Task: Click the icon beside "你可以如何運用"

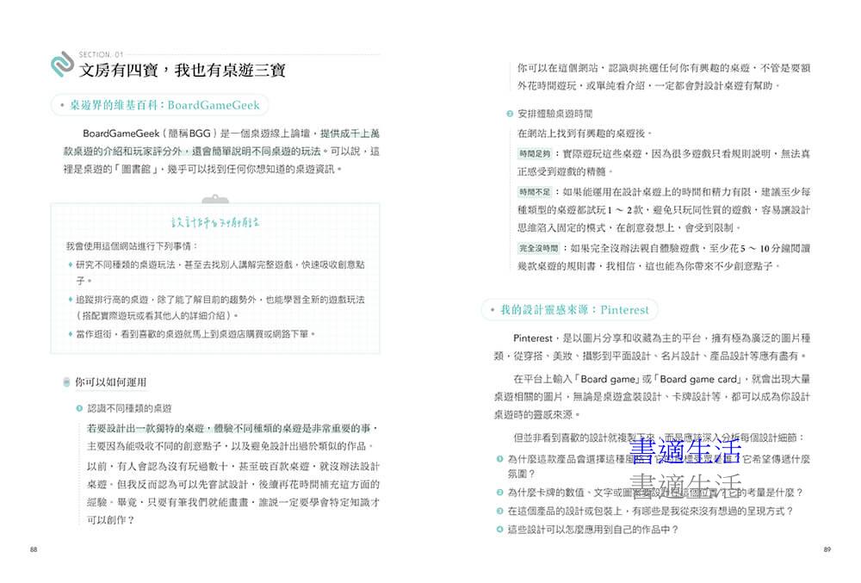Action: [66, 382]
